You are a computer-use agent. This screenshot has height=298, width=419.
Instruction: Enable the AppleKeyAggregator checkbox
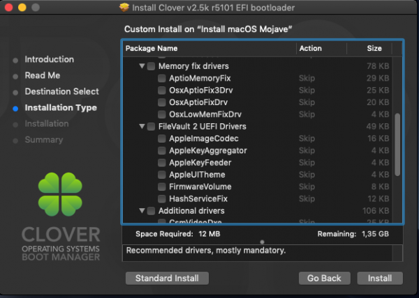coord(162,150)
